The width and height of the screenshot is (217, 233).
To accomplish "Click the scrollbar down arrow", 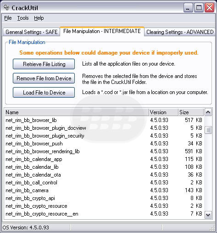I will pyautogui.click(x=208, y=215).
